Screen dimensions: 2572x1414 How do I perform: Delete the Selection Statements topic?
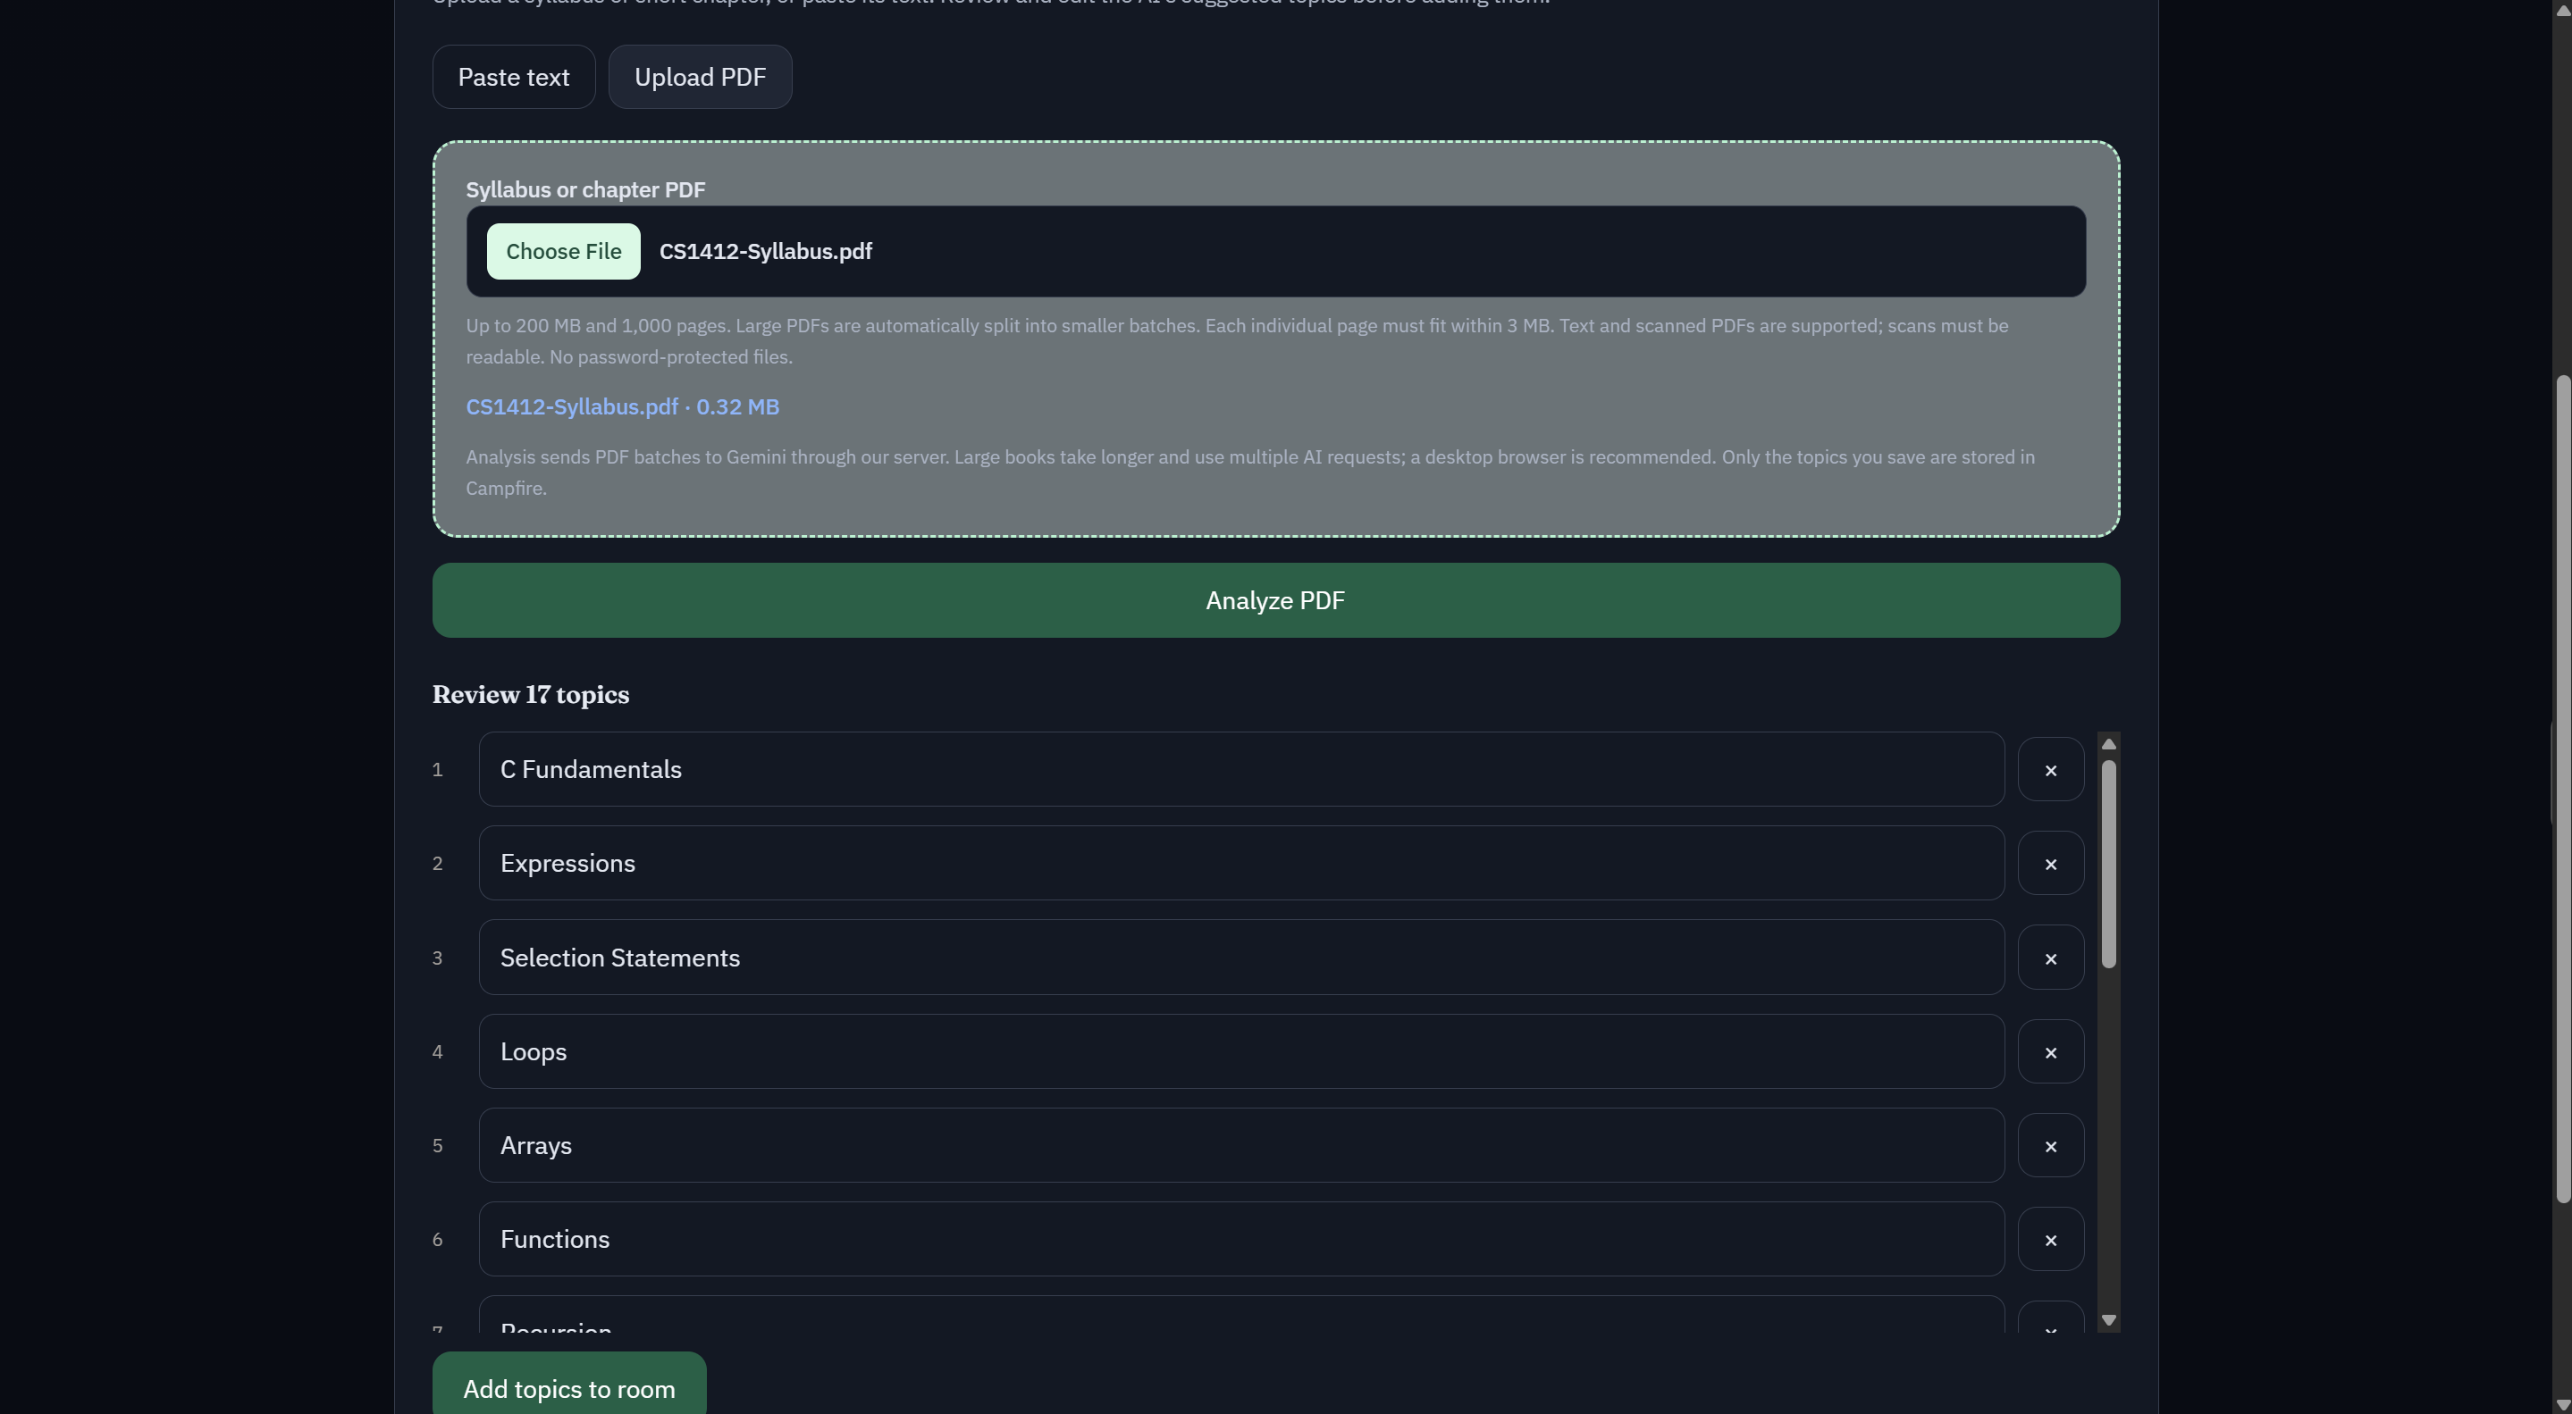click(x=2051, y=958)
